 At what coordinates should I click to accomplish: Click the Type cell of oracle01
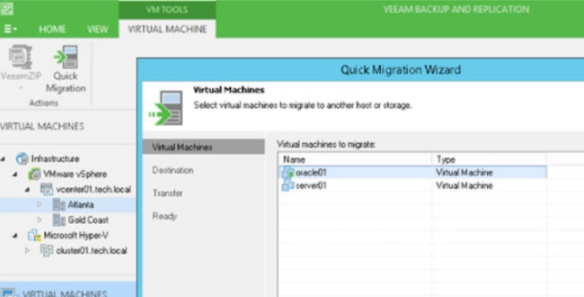464,173
